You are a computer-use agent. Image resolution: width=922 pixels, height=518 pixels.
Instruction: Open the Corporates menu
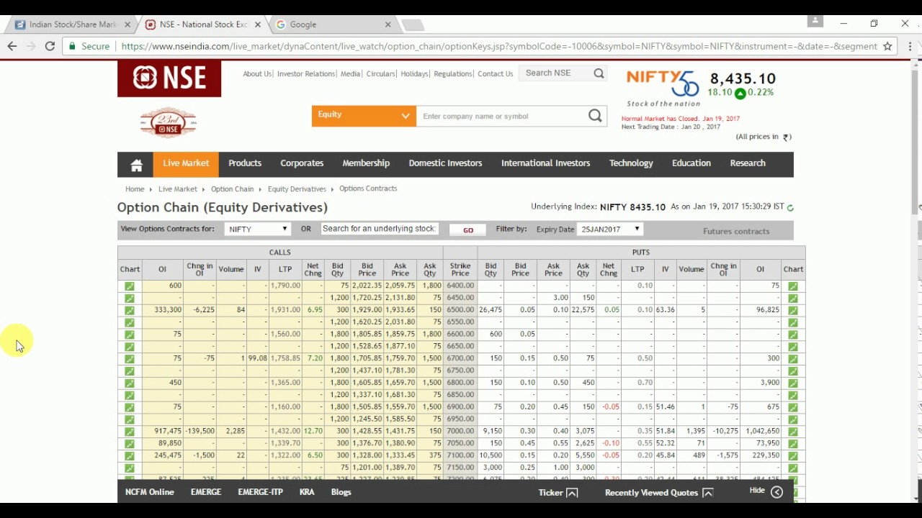point(302,163)
